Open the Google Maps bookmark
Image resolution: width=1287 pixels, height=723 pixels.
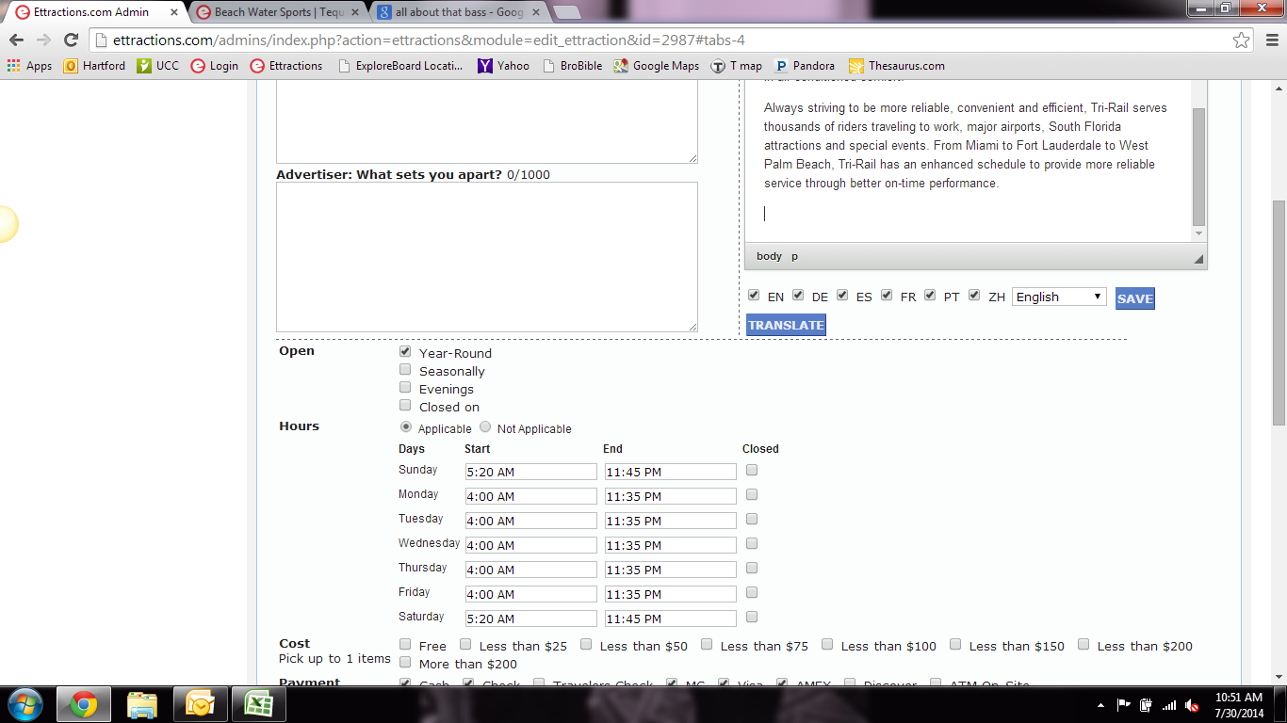tap(656, 66)
